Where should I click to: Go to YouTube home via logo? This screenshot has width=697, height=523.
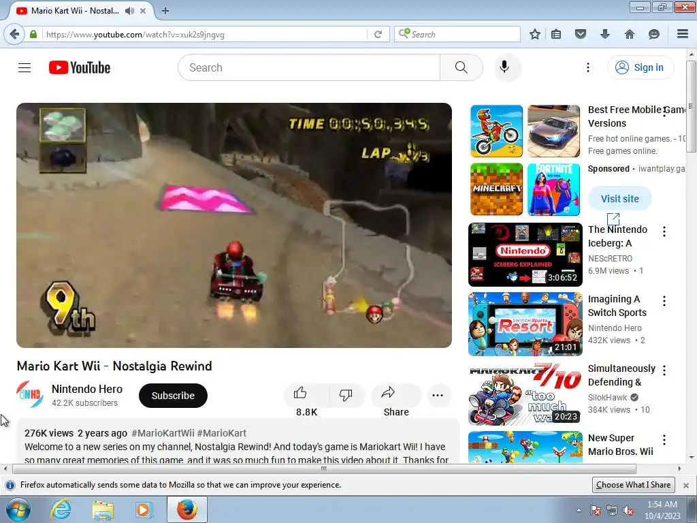tap(80, 67)
